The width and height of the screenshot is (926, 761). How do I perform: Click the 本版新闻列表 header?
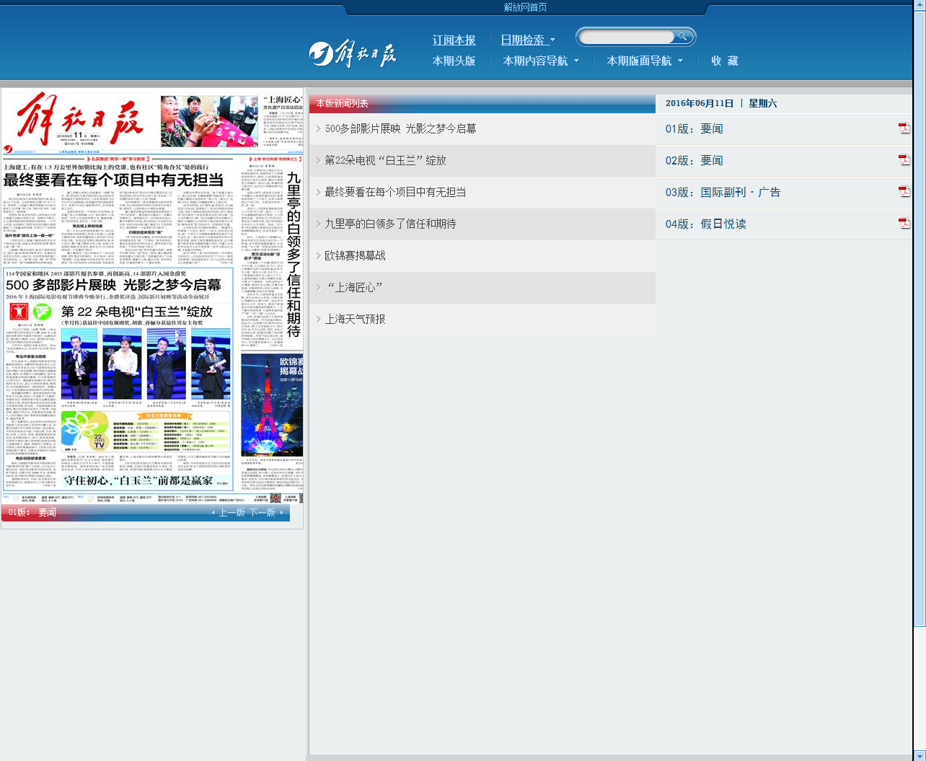tap(342, 104)
